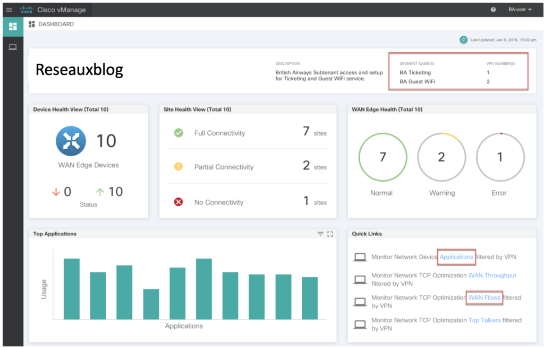
Task: Click the Dashboard grid icon in sidebar
Action: coord(13,26)
